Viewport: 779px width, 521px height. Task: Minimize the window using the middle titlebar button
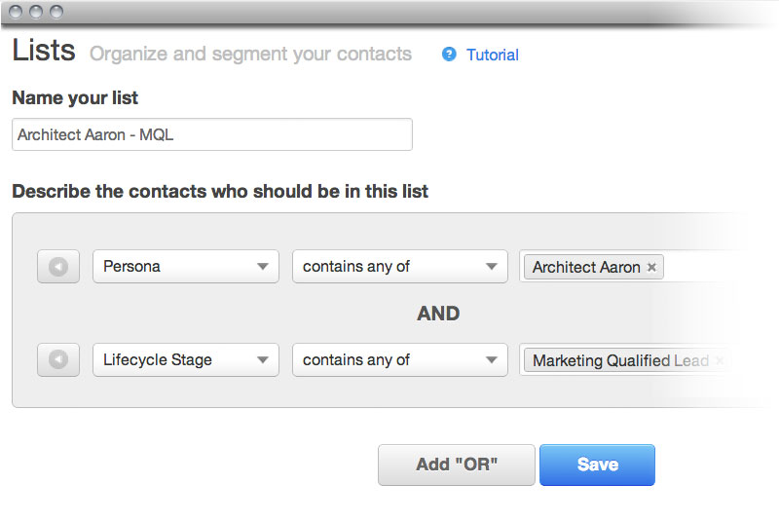37,12
